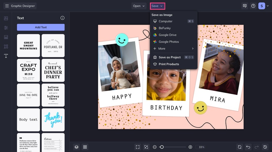272x152 pixels.
Task: Click the MIRA text on canvas
Action: (x=218, y=99)
